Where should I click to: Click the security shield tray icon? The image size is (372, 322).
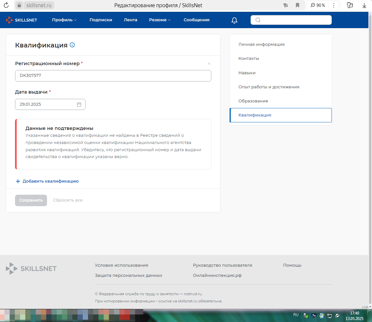(306, 316)
